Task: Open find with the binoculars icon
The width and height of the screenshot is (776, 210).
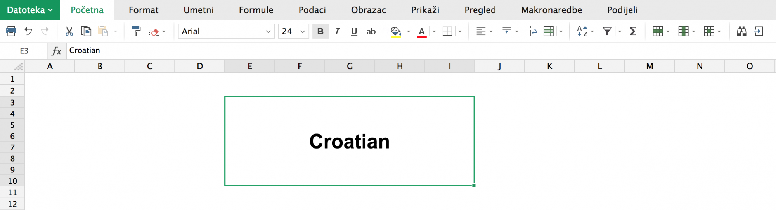Action: pos(741,31)
